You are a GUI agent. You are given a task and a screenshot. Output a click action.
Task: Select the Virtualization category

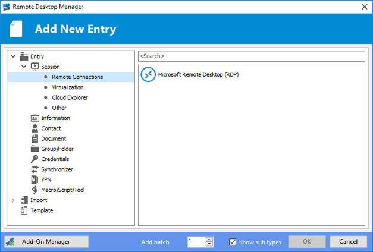[x=68, y=87]
